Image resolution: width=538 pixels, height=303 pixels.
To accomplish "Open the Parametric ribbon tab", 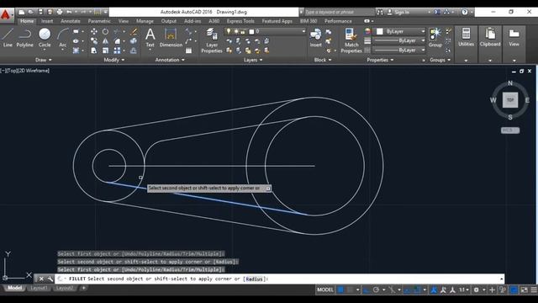I will [x=99, y=21].
